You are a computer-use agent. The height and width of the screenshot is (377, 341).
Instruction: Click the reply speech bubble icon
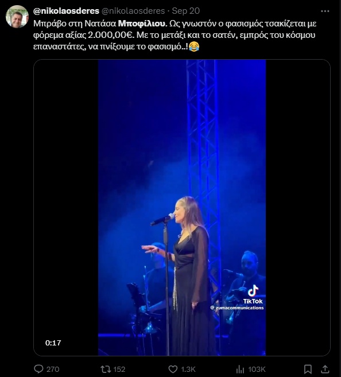(38, 369)
